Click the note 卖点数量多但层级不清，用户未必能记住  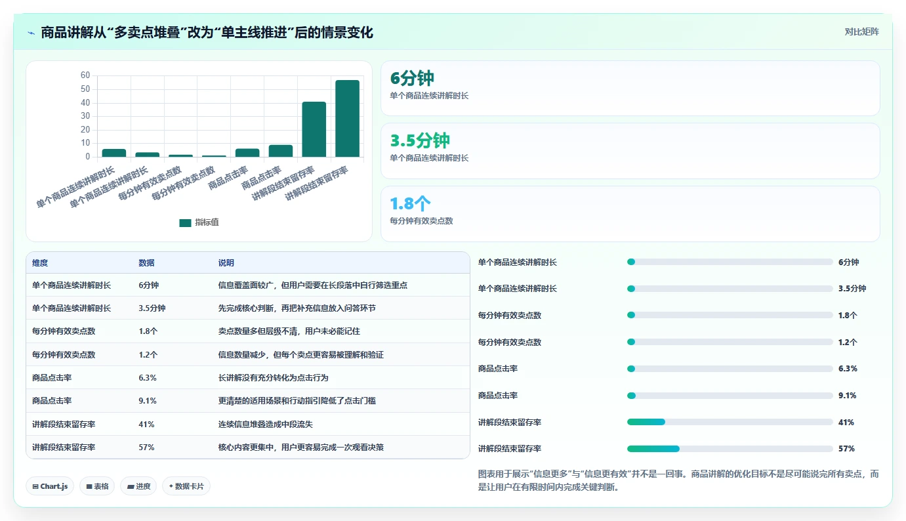click(x=289, y=331)
